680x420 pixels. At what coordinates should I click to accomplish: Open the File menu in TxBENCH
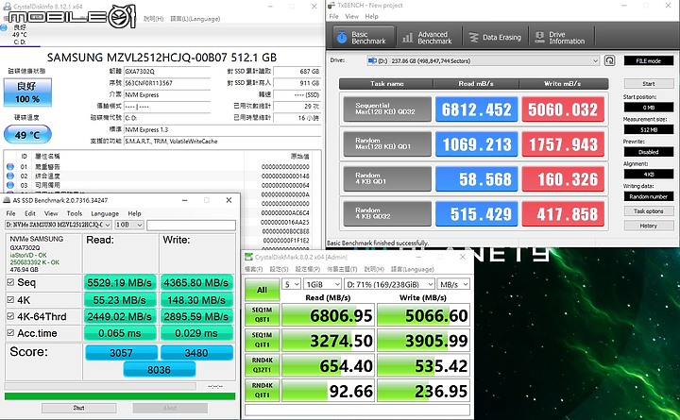[333, 16]
